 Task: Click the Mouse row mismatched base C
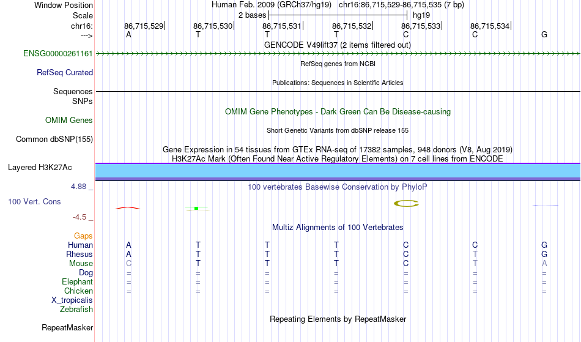click(x=128, y=264)
